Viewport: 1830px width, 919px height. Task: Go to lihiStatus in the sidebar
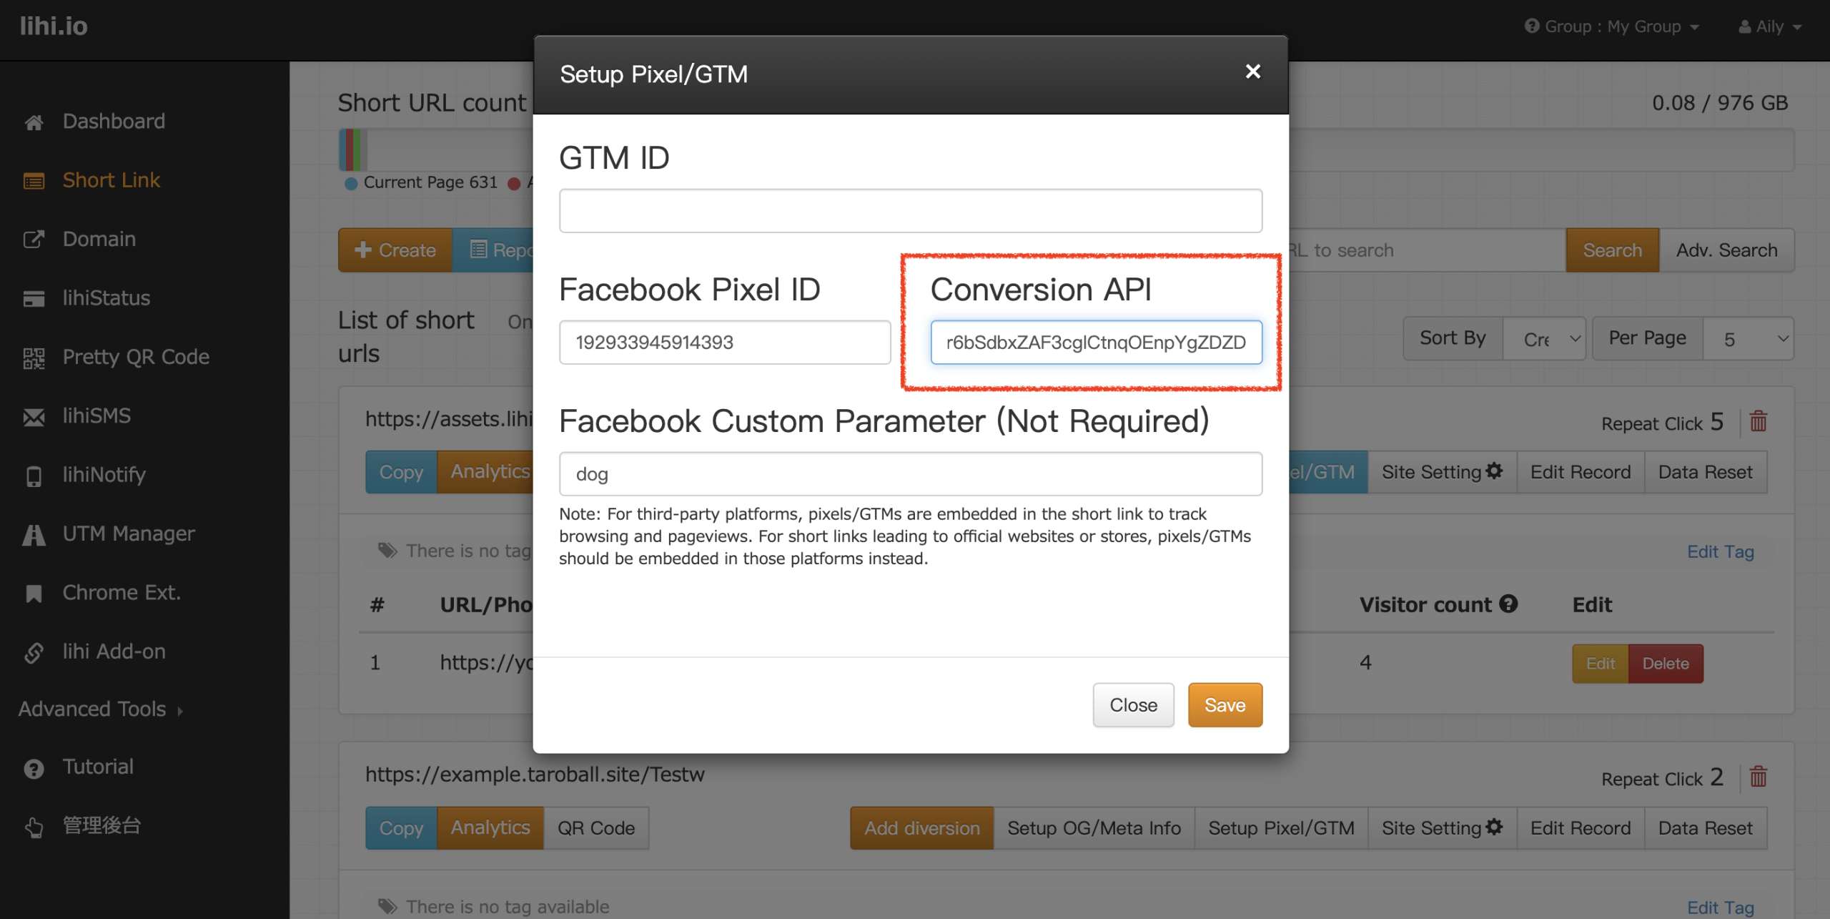coord(106,298)
